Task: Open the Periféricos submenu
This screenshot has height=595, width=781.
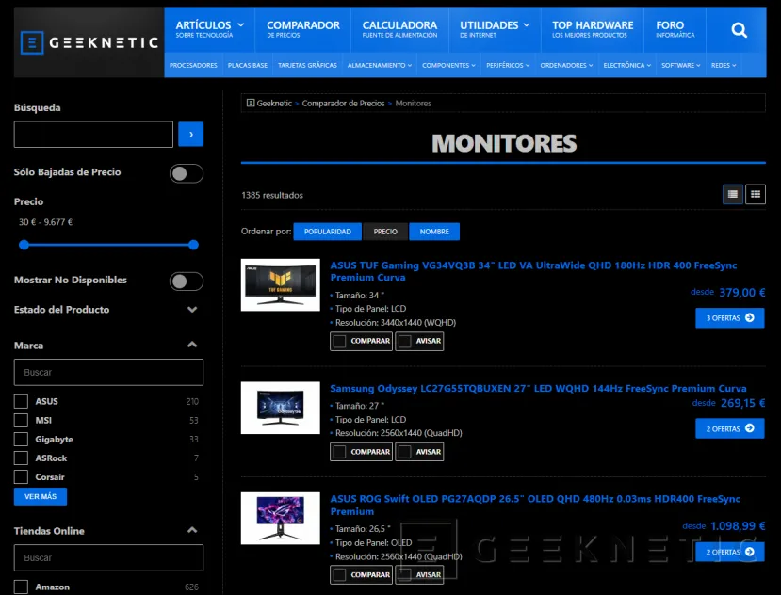Action: tap(508, 65)
